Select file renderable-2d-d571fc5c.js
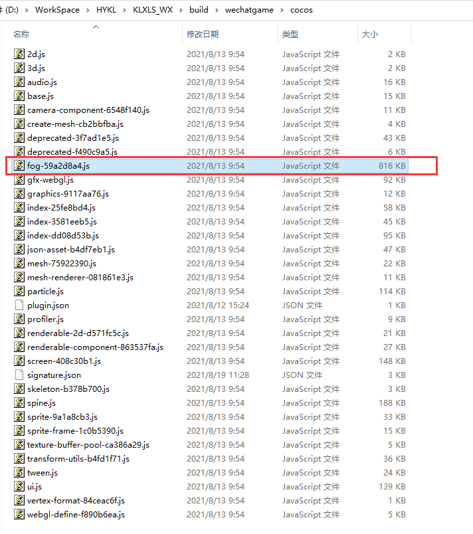Image resolution: width=473 pixels, height=534 pixels. [x=78, y=333]
